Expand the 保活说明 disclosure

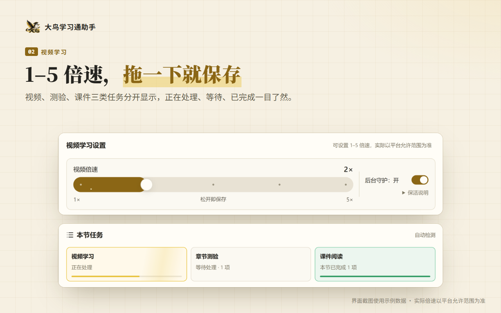[x=415, y=193]
